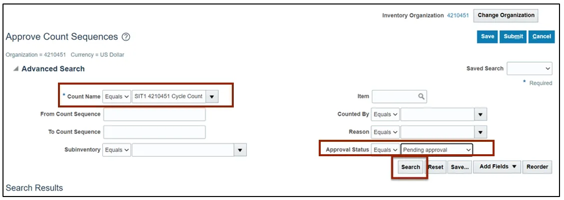
Task: Click inside the From Count Sequence field
Action: [154, 114]
